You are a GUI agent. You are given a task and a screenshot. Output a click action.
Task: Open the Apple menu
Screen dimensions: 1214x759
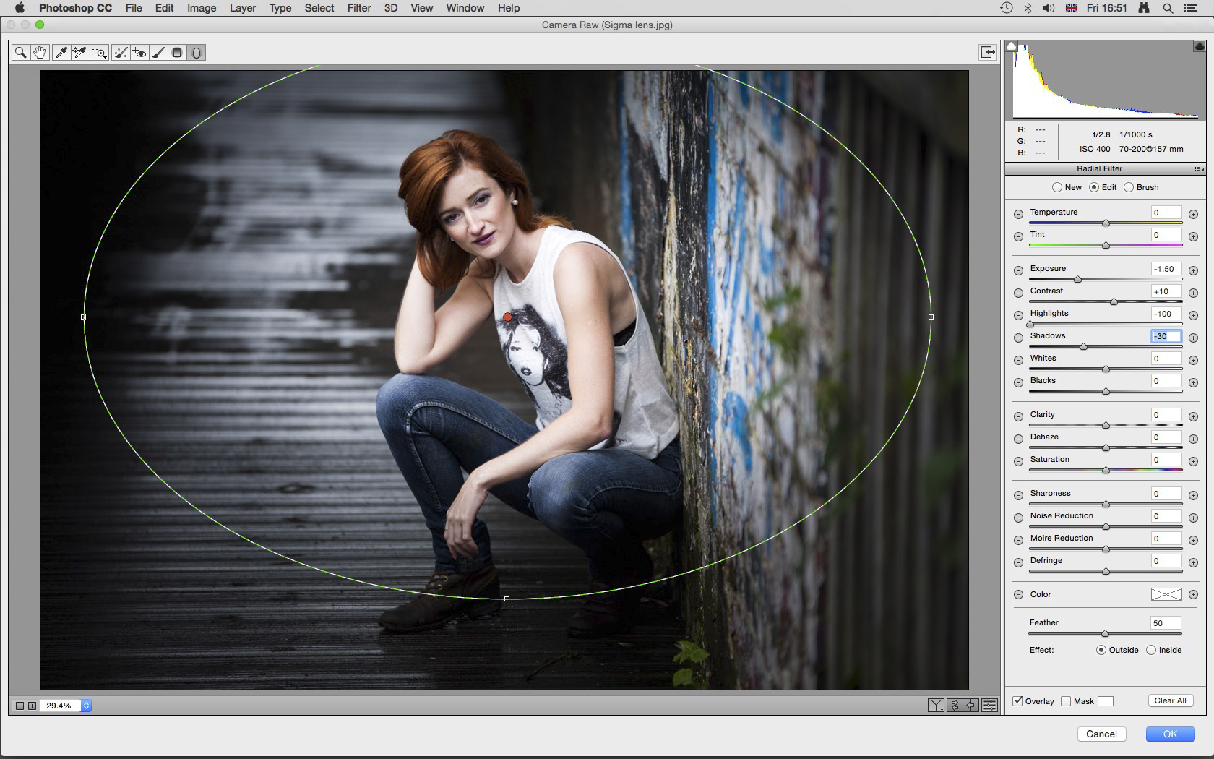click(x=20, y=8)
